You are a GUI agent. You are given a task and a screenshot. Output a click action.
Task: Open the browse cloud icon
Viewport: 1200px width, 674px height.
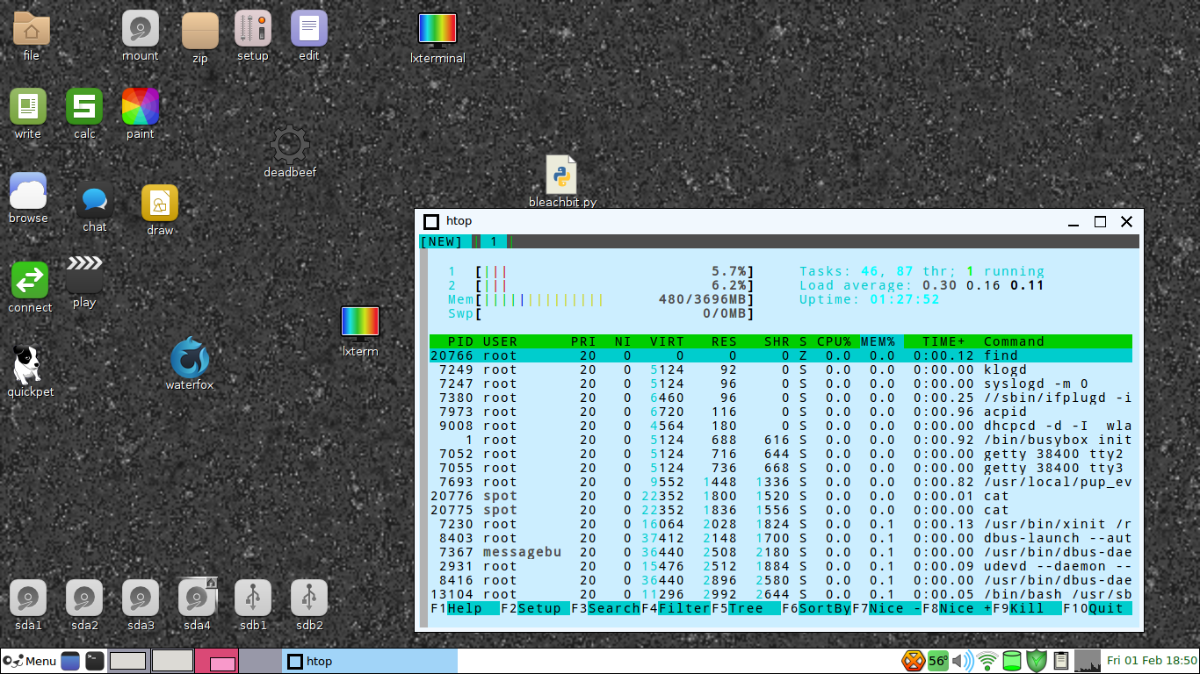pyautogui.click(x=28, y=191)
